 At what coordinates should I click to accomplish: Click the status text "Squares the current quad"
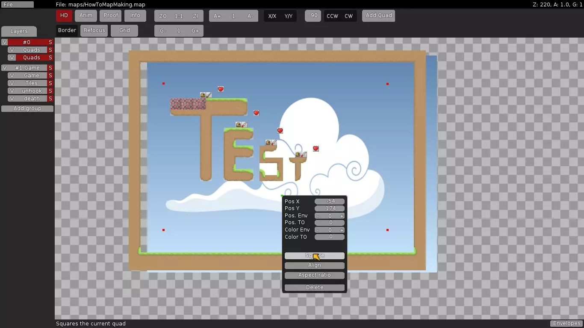91,324
